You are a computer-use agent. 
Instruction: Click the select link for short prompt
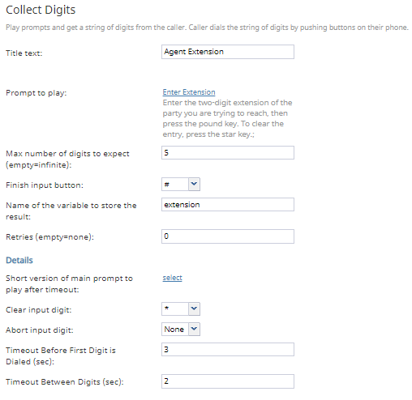tap(172, 278)
